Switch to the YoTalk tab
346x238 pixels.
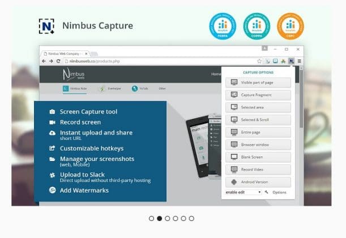140,88
